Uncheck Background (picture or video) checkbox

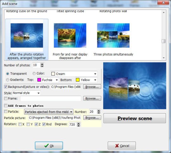click(x=6, y=87)
